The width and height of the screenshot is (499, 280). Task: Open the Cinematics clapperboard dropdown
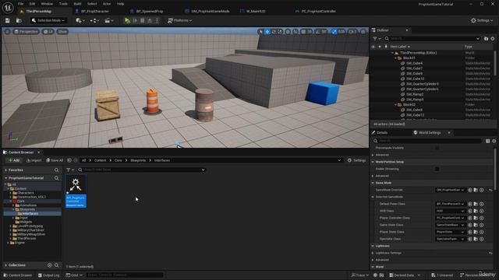109,20
